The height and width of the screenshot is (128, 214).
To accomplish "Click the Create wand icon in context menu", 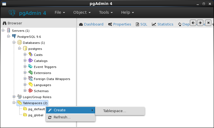I will pyautogui.click(x=50, y=110).
